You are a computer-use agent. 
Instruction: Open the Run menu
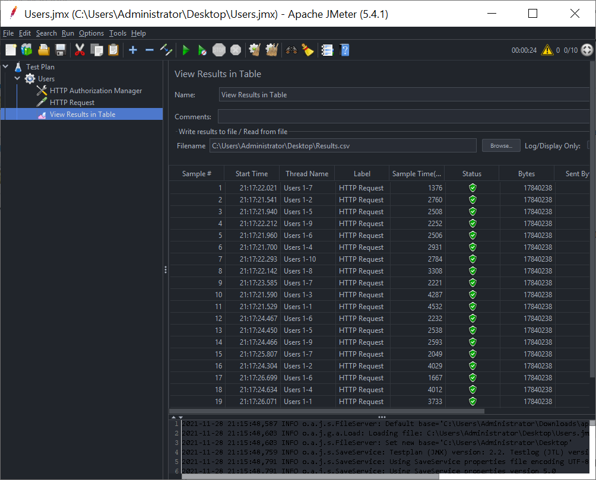[x=68, y=33]
